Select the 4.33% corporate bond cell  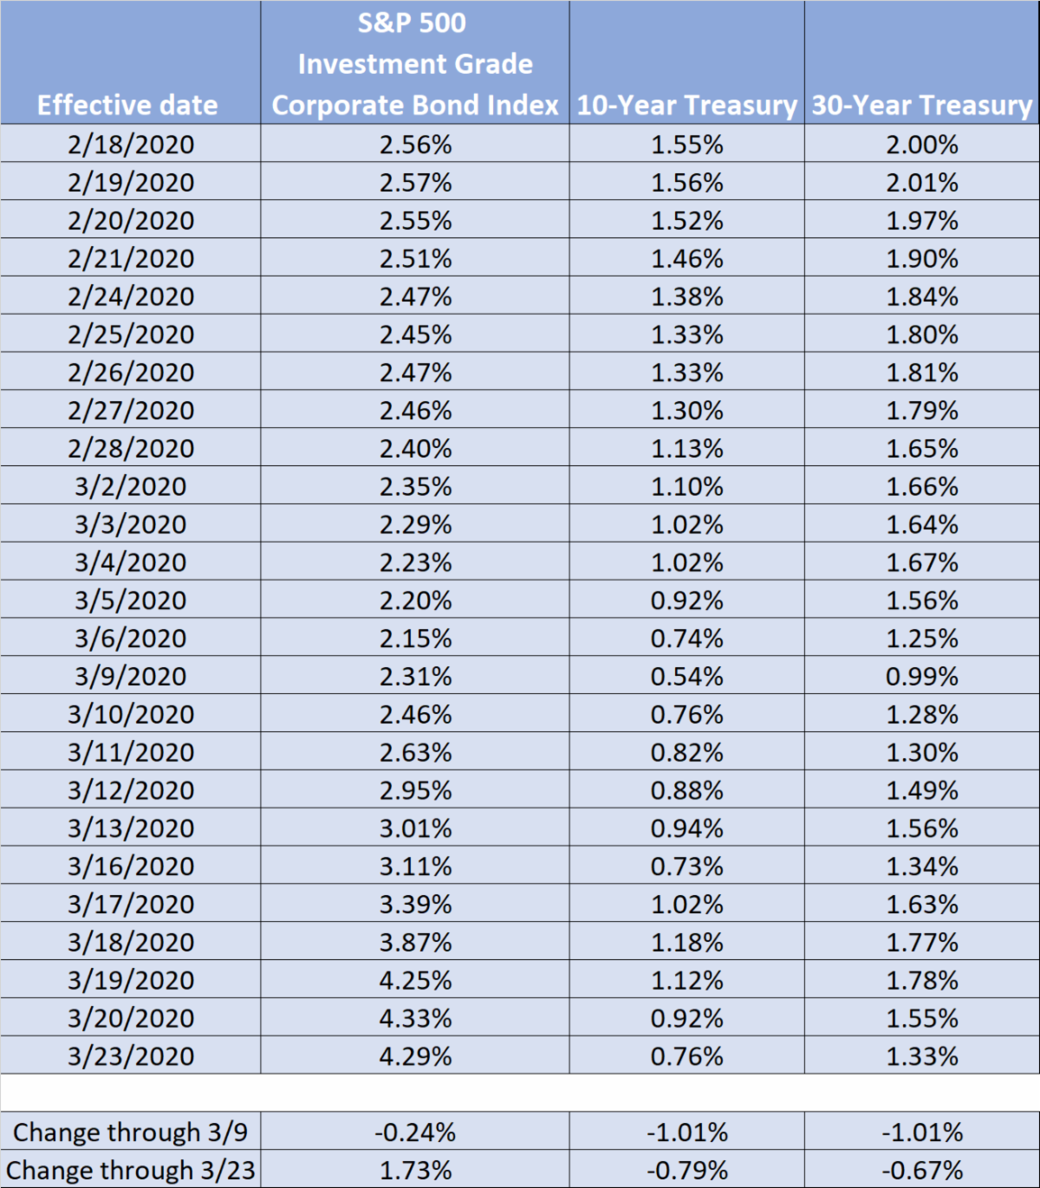[x=415, y=1018]
